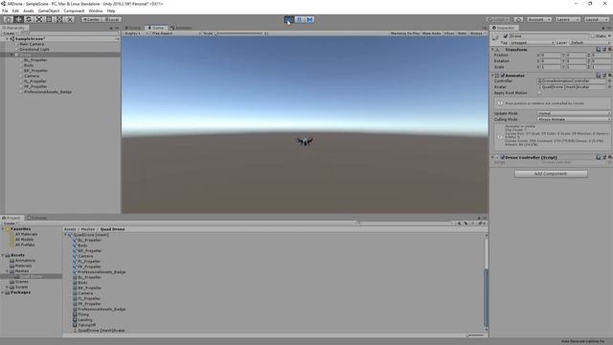The width and height of the screenshot is (613, 345).
Task: Toggle Apply Root Motion checkbox
Action: (x=539, y=93)
